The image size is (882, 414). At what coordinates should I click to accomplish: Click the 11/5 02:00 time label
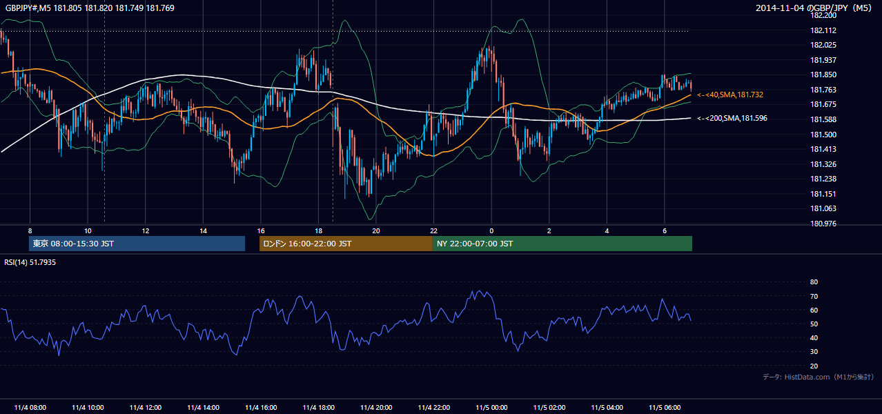click(549, 408)
